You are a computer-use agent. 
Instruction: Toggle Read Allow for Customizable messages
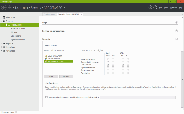(108, 62)
